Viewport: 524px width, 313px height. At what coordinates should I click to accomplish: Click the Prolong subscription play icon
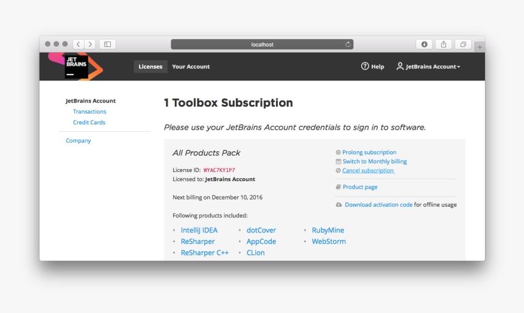click(x=338, y=153)
